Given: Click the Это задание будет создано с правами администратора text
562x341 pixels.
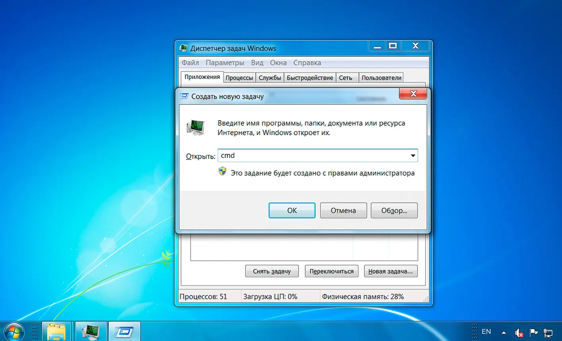Looking at the screenshot, I should (x=323, y=173).
